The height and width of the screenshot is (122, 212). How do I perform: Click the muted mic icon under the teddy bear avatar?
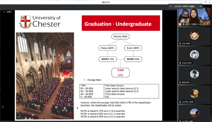pyautogui.click(x=180, y=102)
